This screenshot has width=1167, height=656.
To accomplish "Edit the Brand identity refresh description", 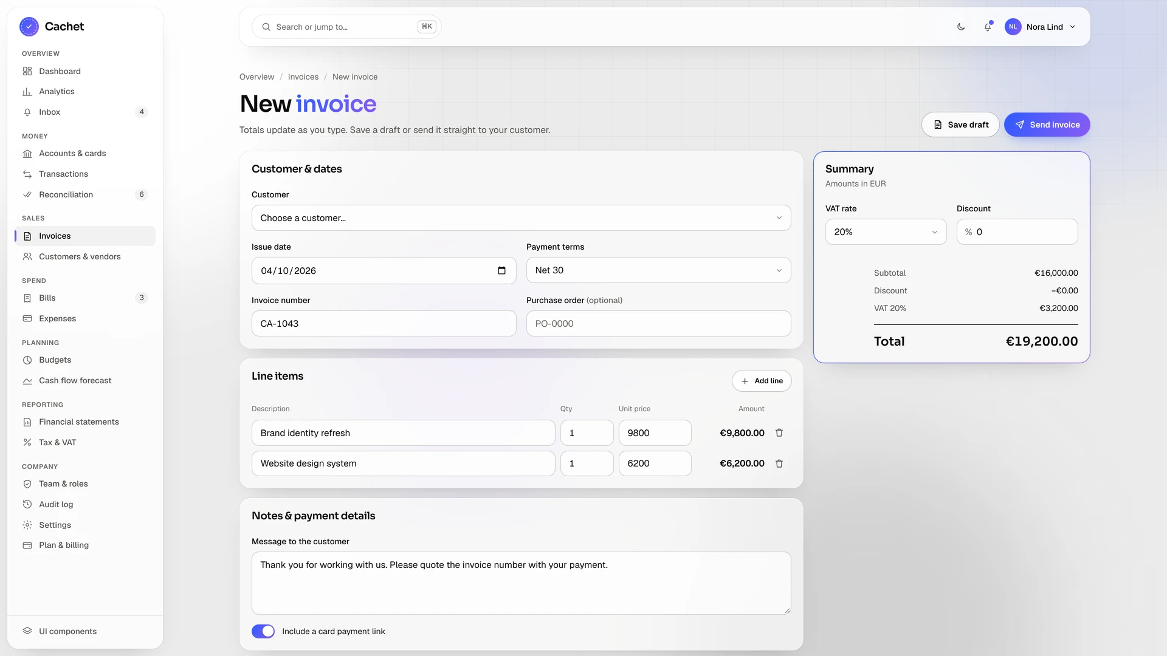I will click(x=403, y=433).
